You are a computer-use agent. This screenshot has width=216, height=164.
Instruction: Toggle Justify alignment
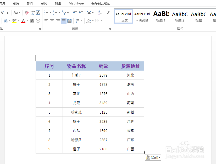point(64,21)
